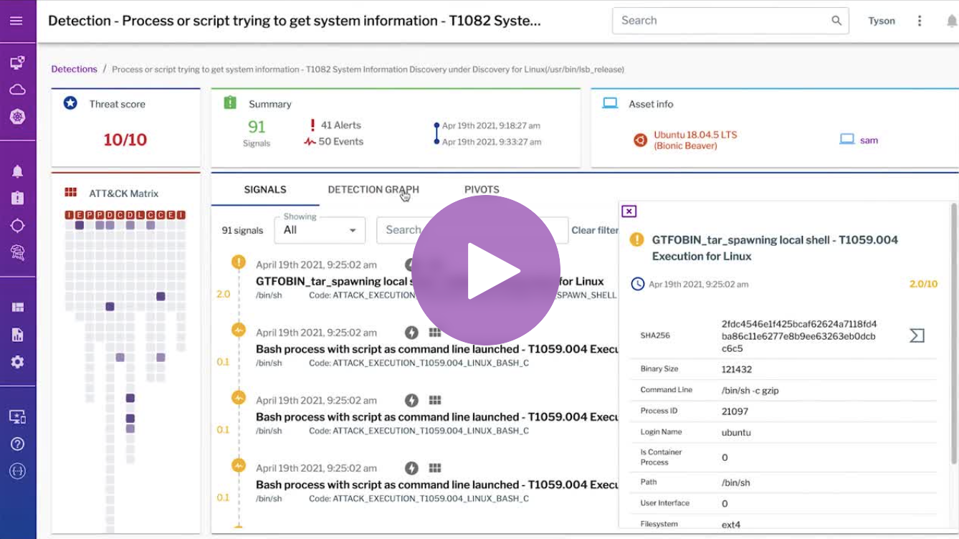
Task: Click the laptop icon beside sam
Action: click(846, 140)
